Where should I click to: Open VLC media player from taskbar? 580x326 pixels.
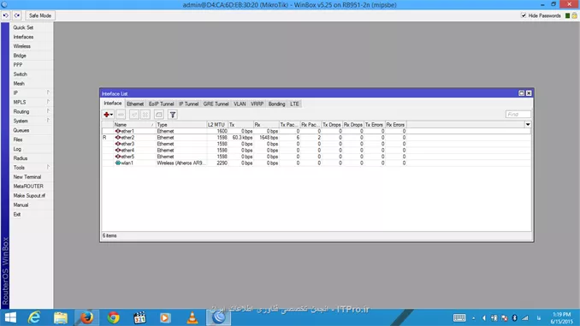click(x=192, y=317)
